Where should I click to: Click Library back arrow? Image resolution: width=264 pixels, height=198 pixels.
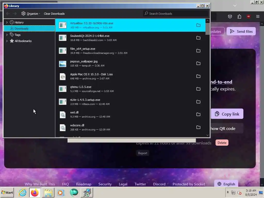coord(8,14)
